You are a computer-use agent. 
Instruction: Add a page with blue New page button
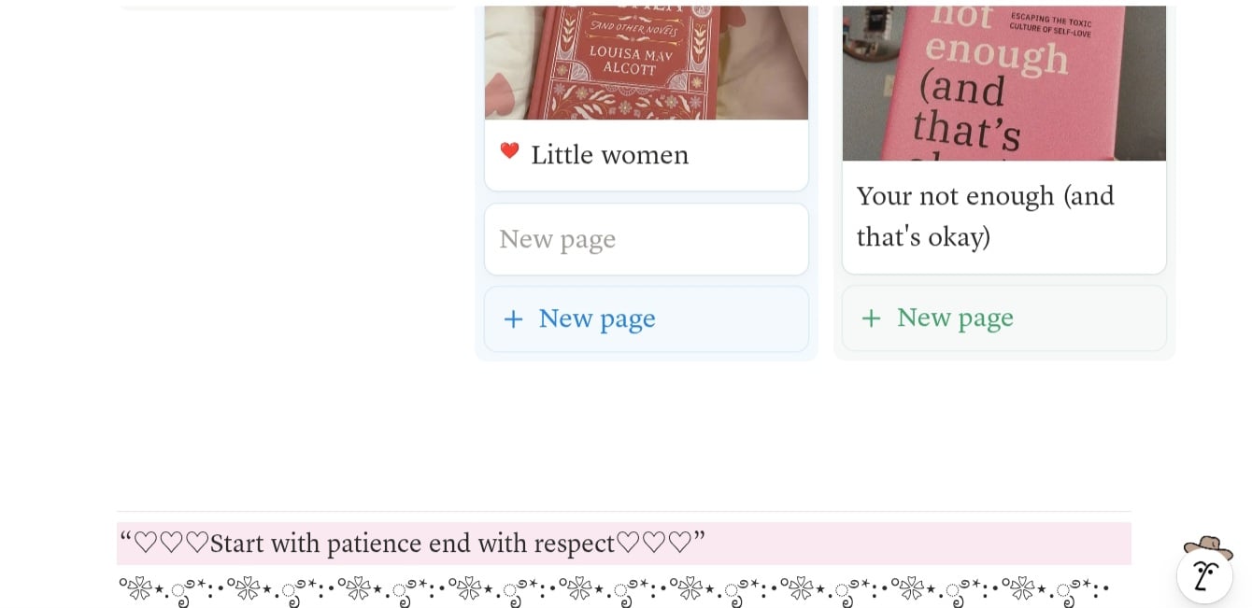click(x=647, y=319)
